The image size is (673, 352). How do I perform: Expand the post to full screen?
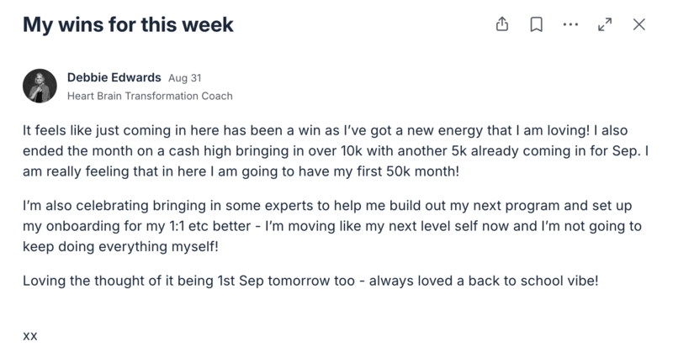(604, 25)
